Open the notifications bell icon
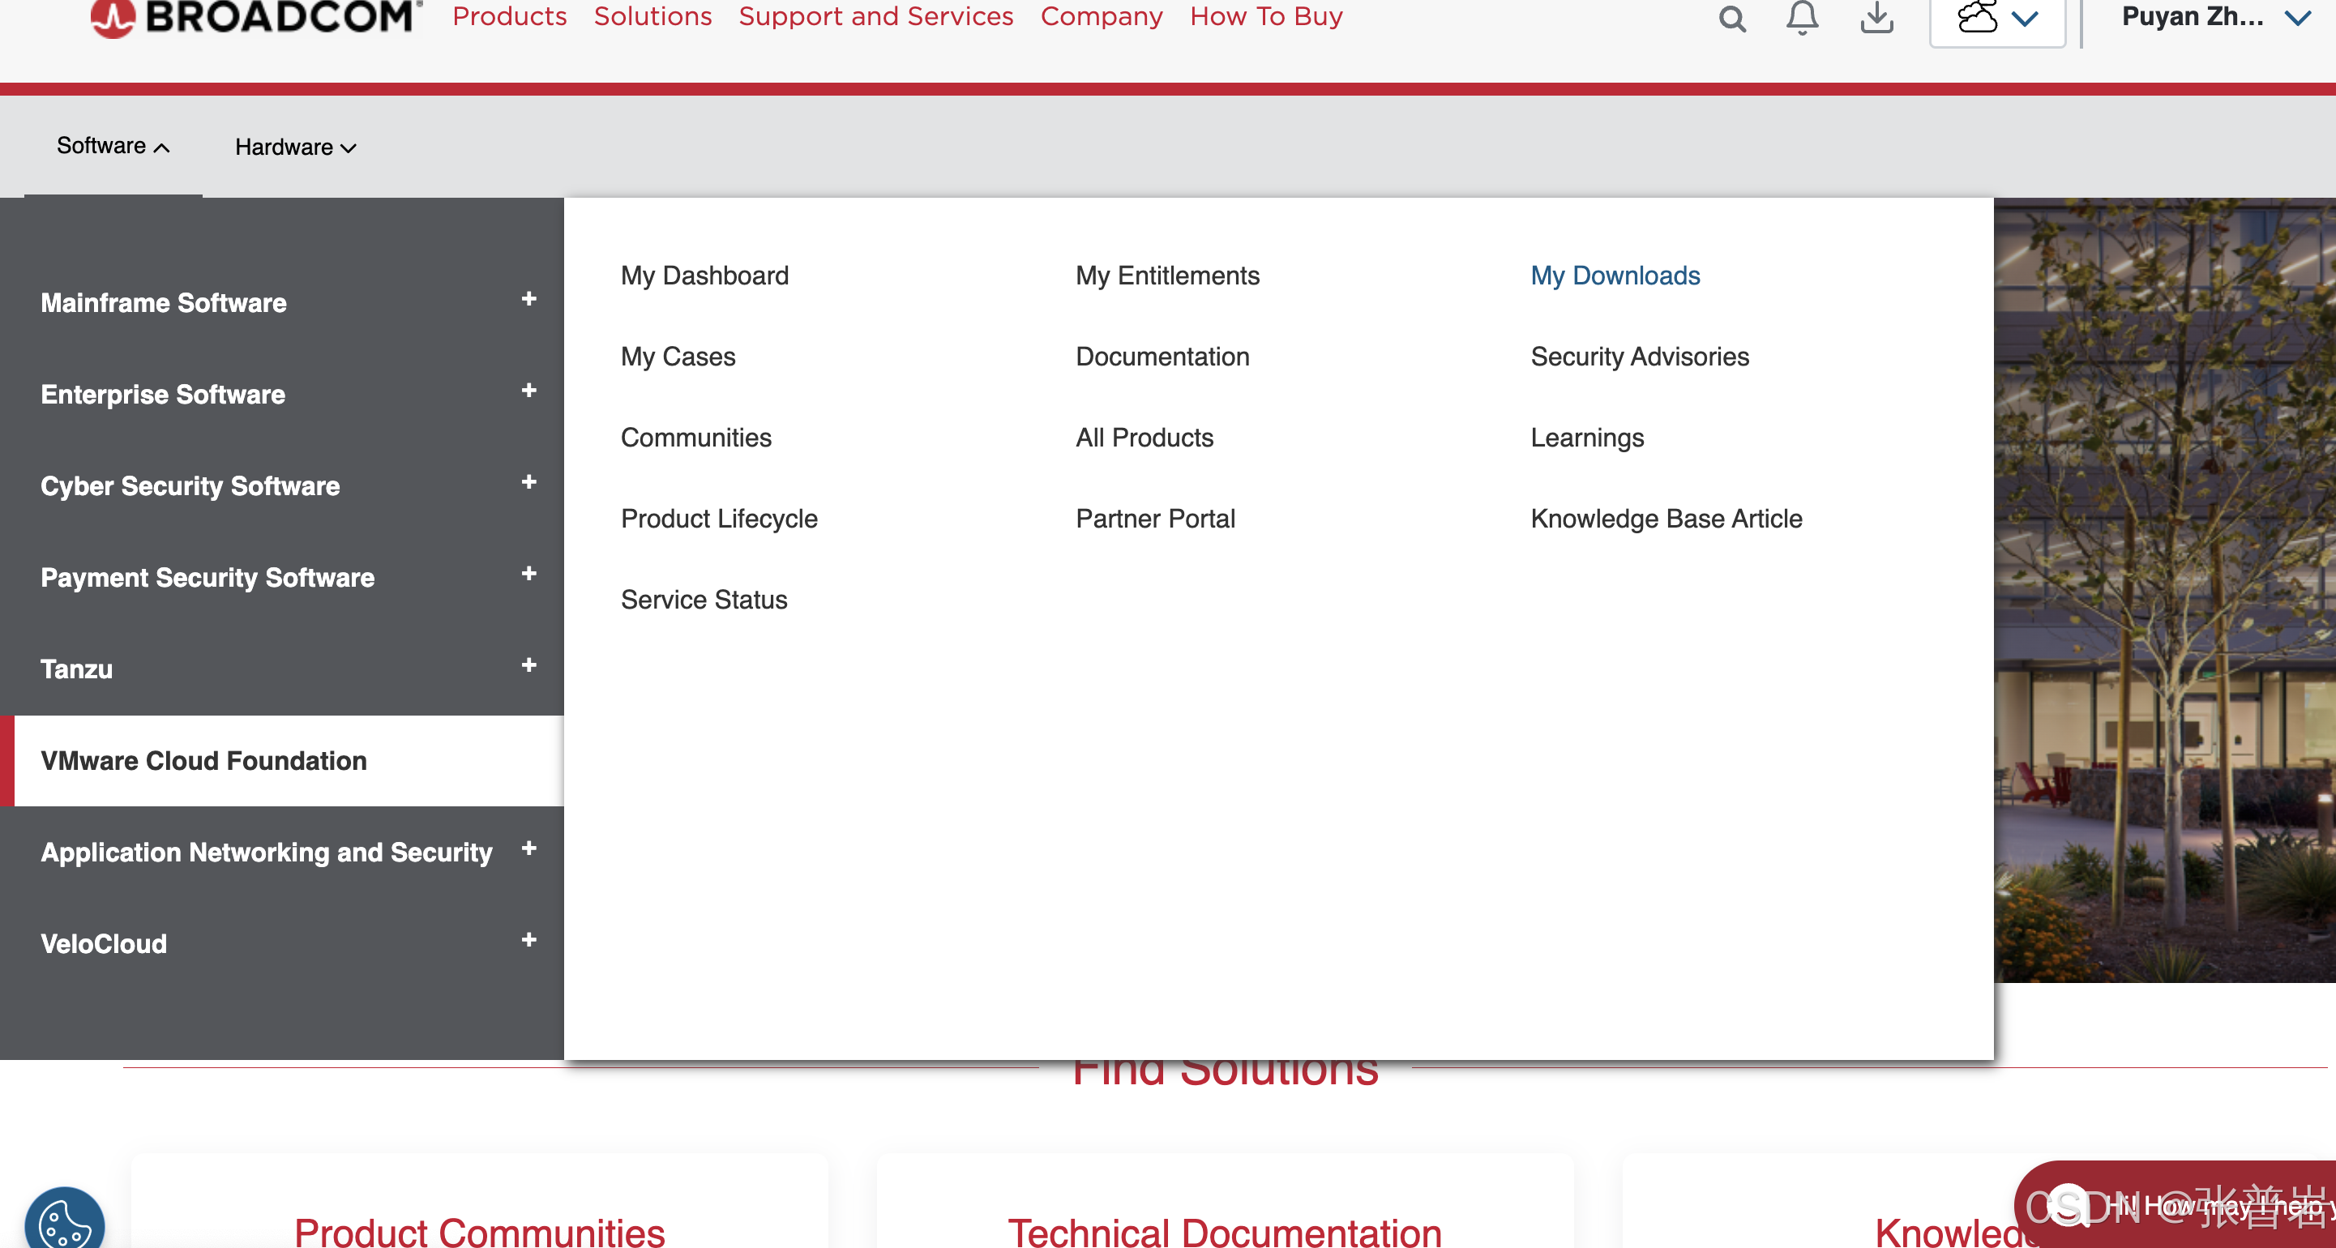The height and width of the screenshot is (1248, 2336). [x=1802, y=18]
